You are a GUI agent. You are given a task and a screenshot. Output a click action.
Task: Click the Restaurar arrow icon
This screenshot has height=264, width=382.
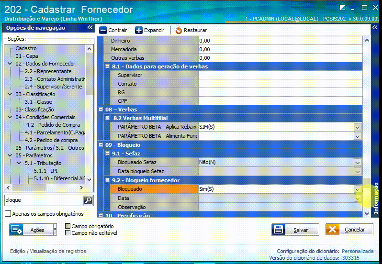click(179, 31)
